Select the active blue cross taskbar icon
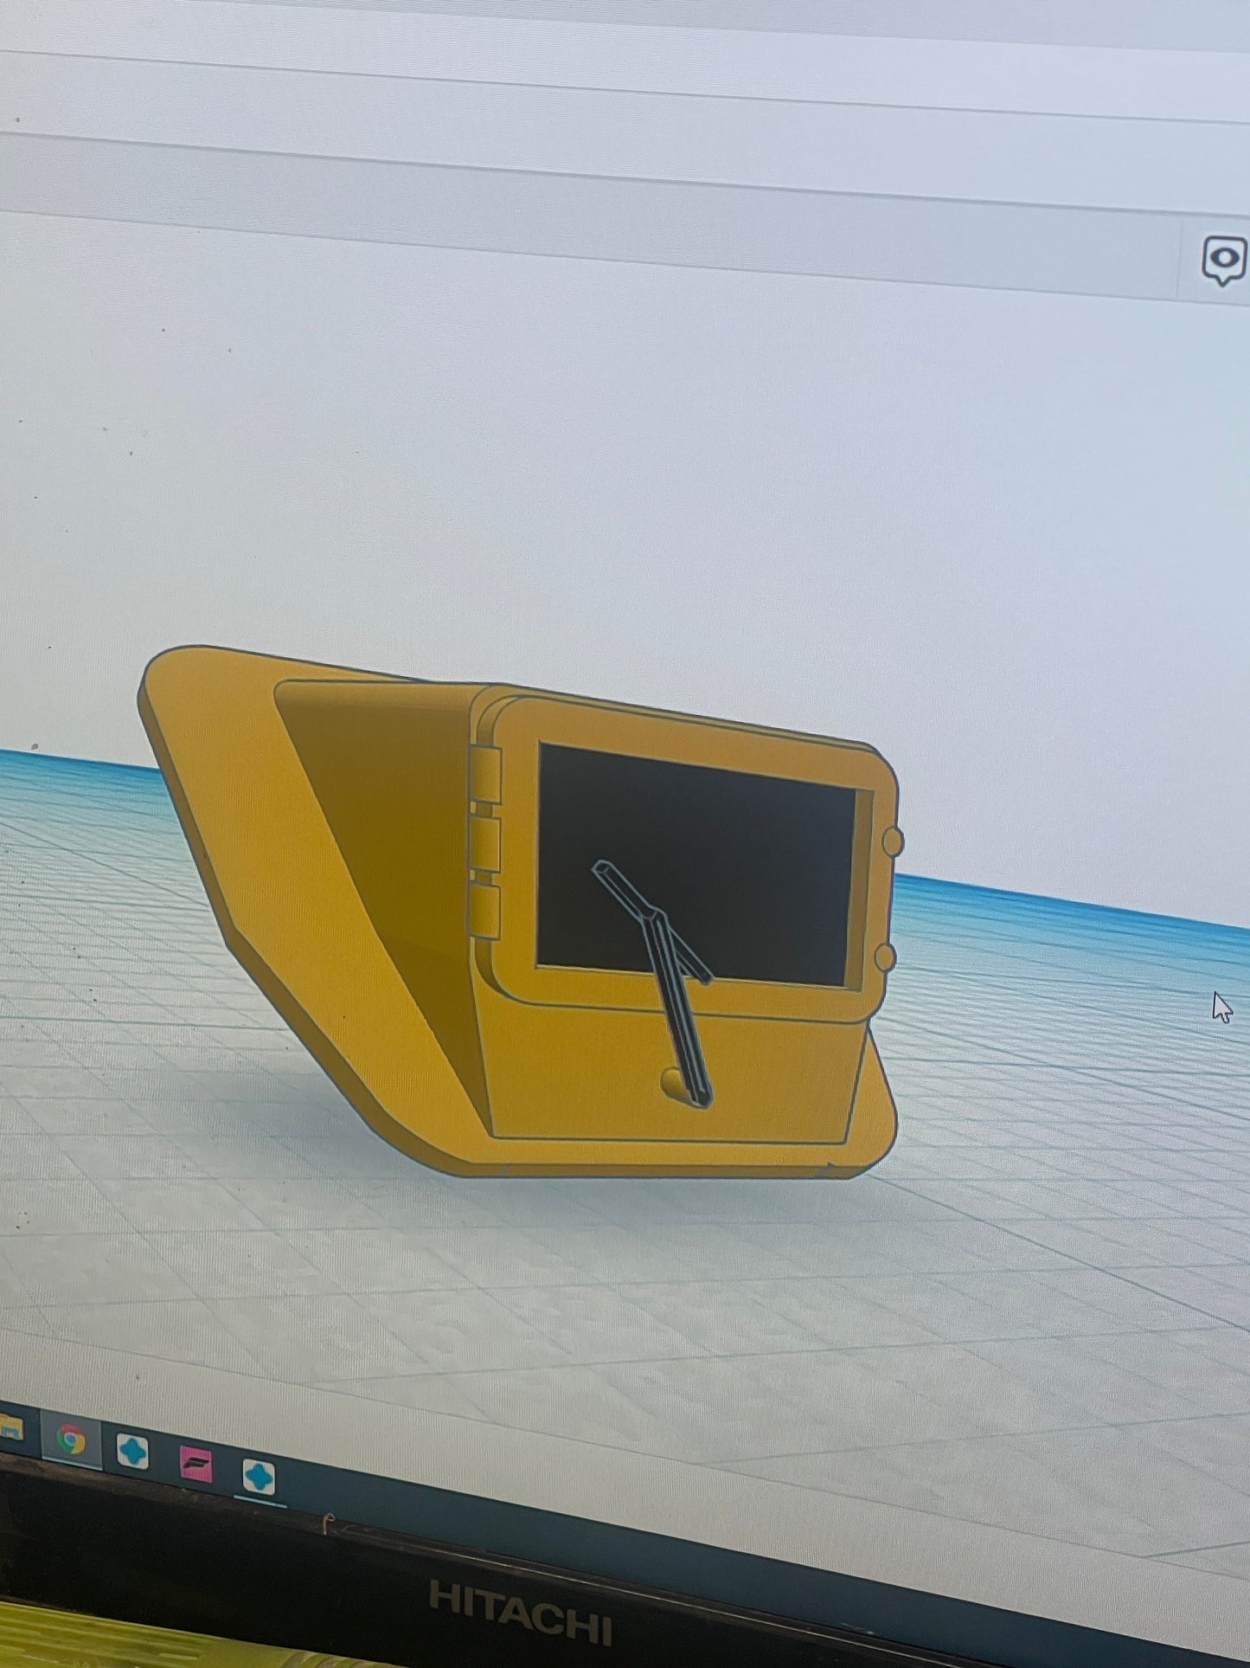 [x=258, y=1476]
